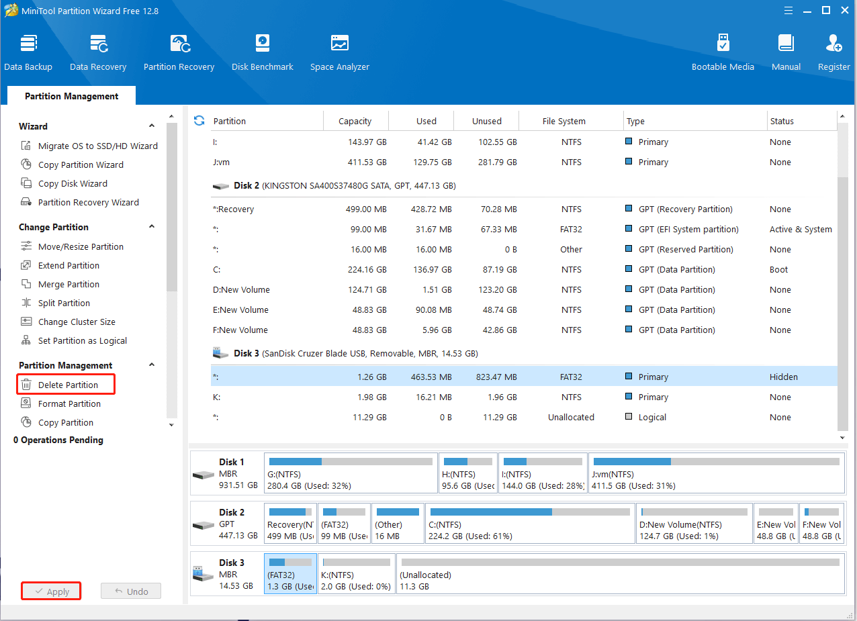Sort by the Unused column header
Viewport: 857px width, 621px height.
tap(487, 121)
